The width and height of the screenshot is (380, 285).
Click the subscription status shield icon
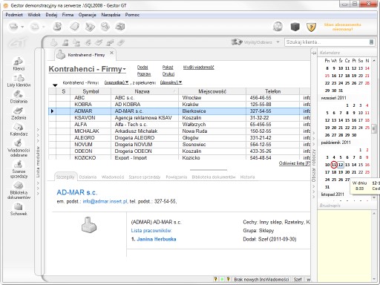tap(311, 27)
